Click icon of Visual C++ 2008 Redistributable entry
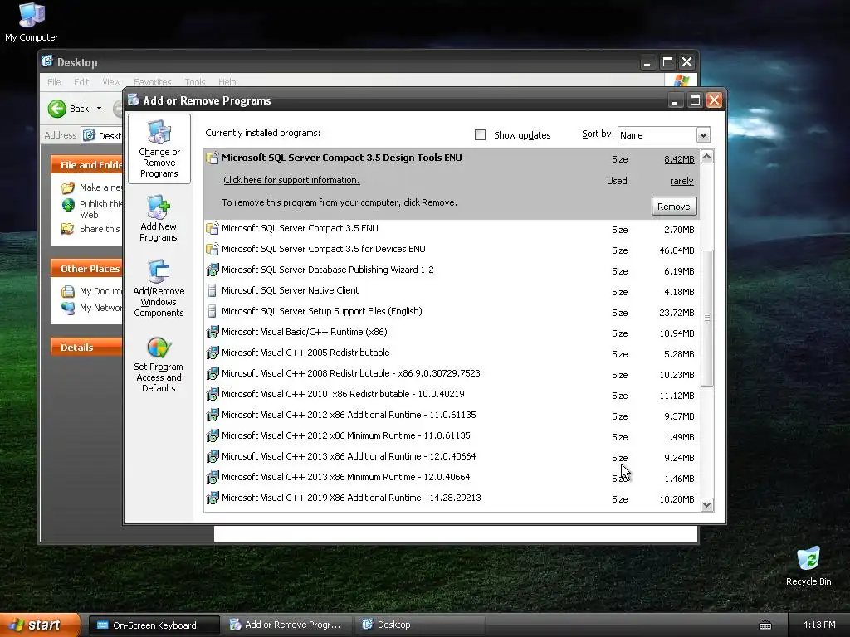Viewport: 850px width, 637px height. tap(212, 374)
